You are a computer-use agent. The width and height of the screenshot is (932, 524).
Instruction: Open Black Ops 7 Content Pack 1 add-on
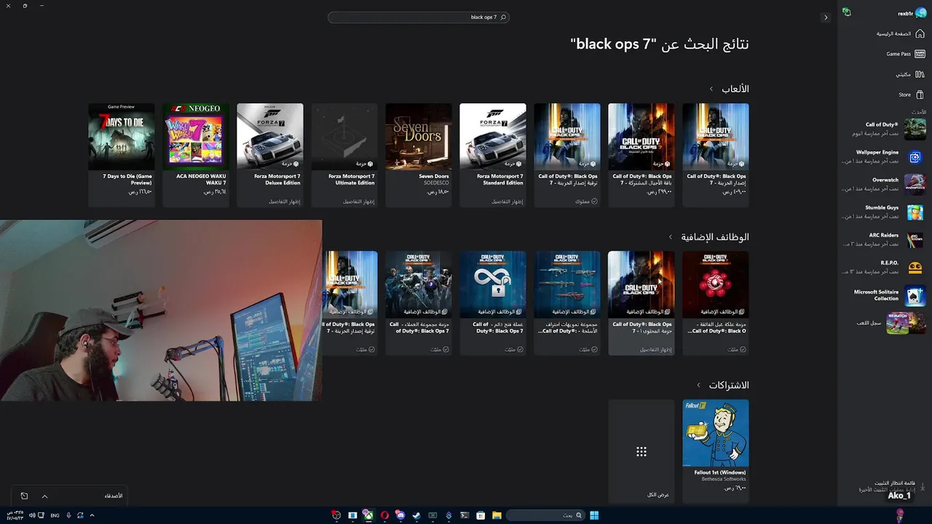pyautogui.click(x=641, y=303)
